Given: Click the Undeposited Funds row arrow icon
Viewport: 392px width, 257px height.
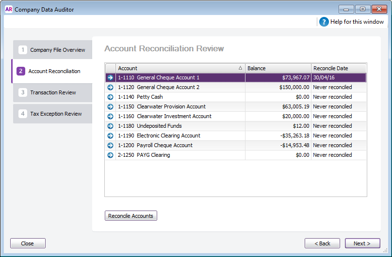Looking at the screenshot, I should (110, 126).
